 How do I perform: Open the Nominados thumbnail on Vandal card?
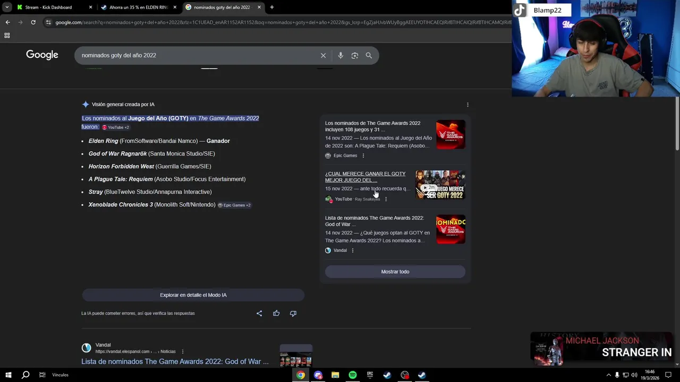tap(450, 229)
